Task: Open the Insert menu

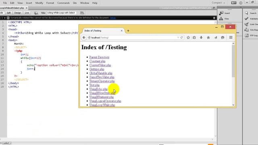Action: [x=29, y=3]
